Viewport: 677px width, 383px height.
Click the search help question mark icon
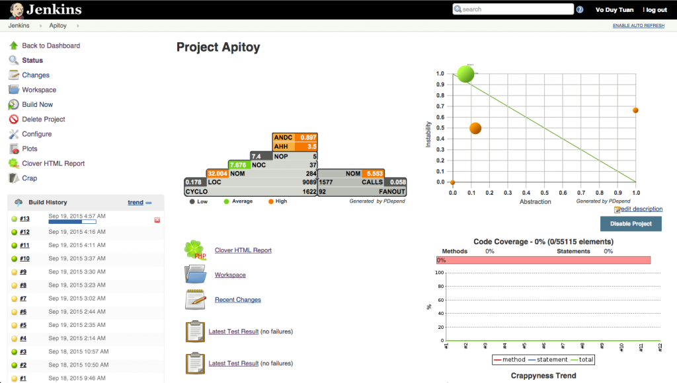click(x=580, y=10)
